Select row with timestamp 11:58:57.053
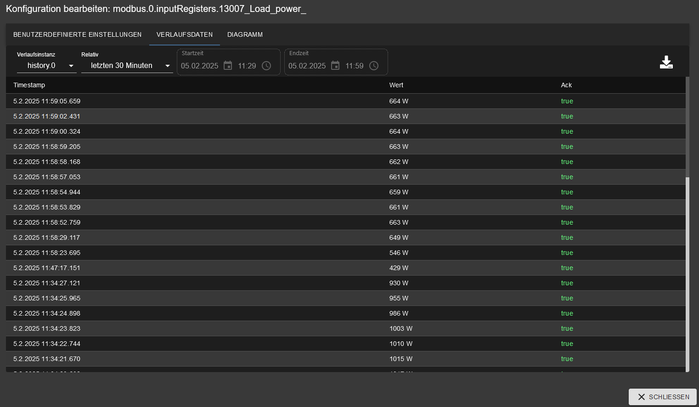This screenshot has height=407, width=699. click(x=346, y=177)
